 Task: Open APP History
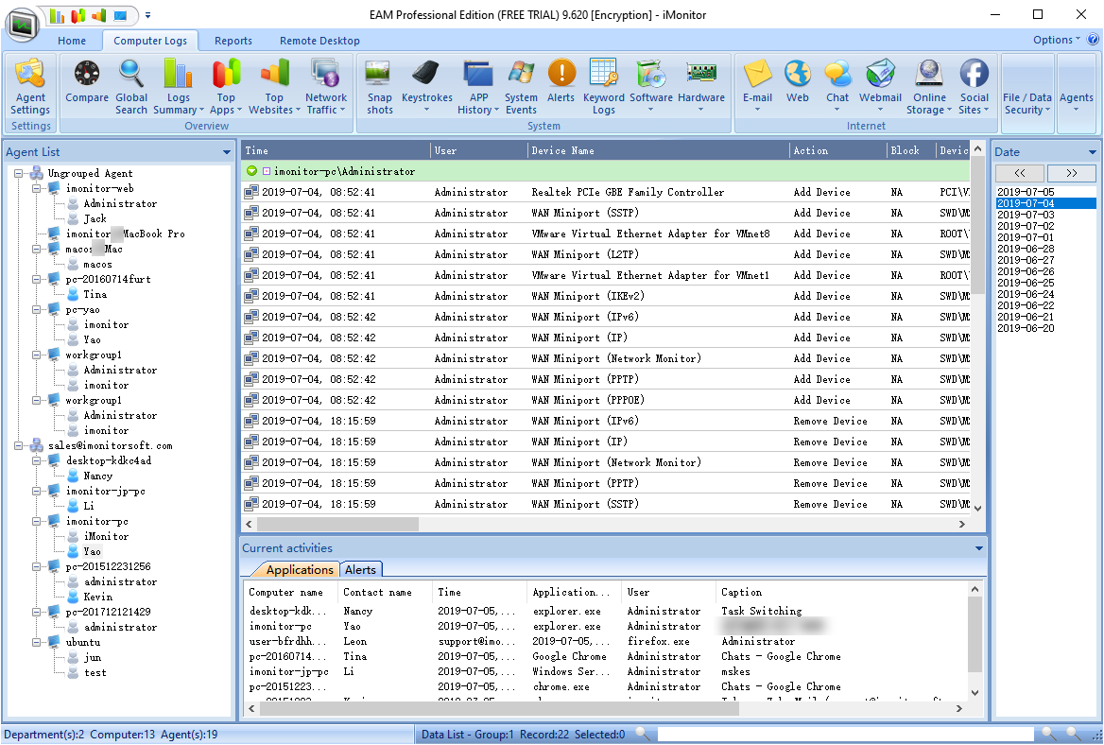coord(478,87)
